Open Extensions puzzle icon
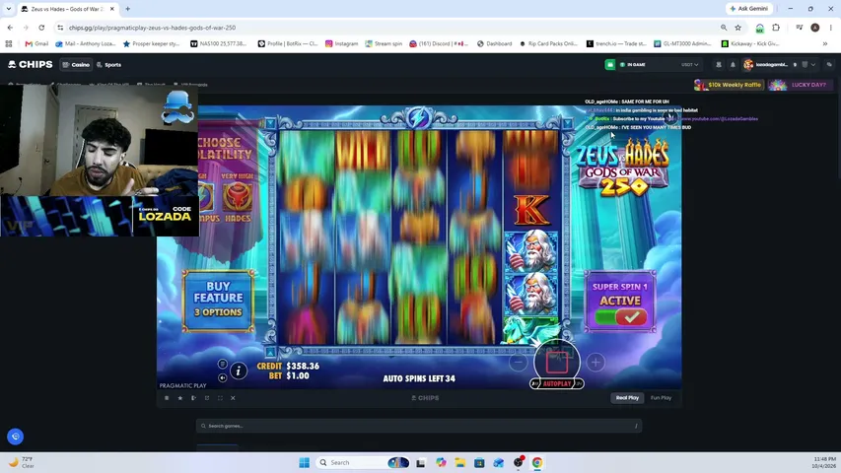 [776, 28]
